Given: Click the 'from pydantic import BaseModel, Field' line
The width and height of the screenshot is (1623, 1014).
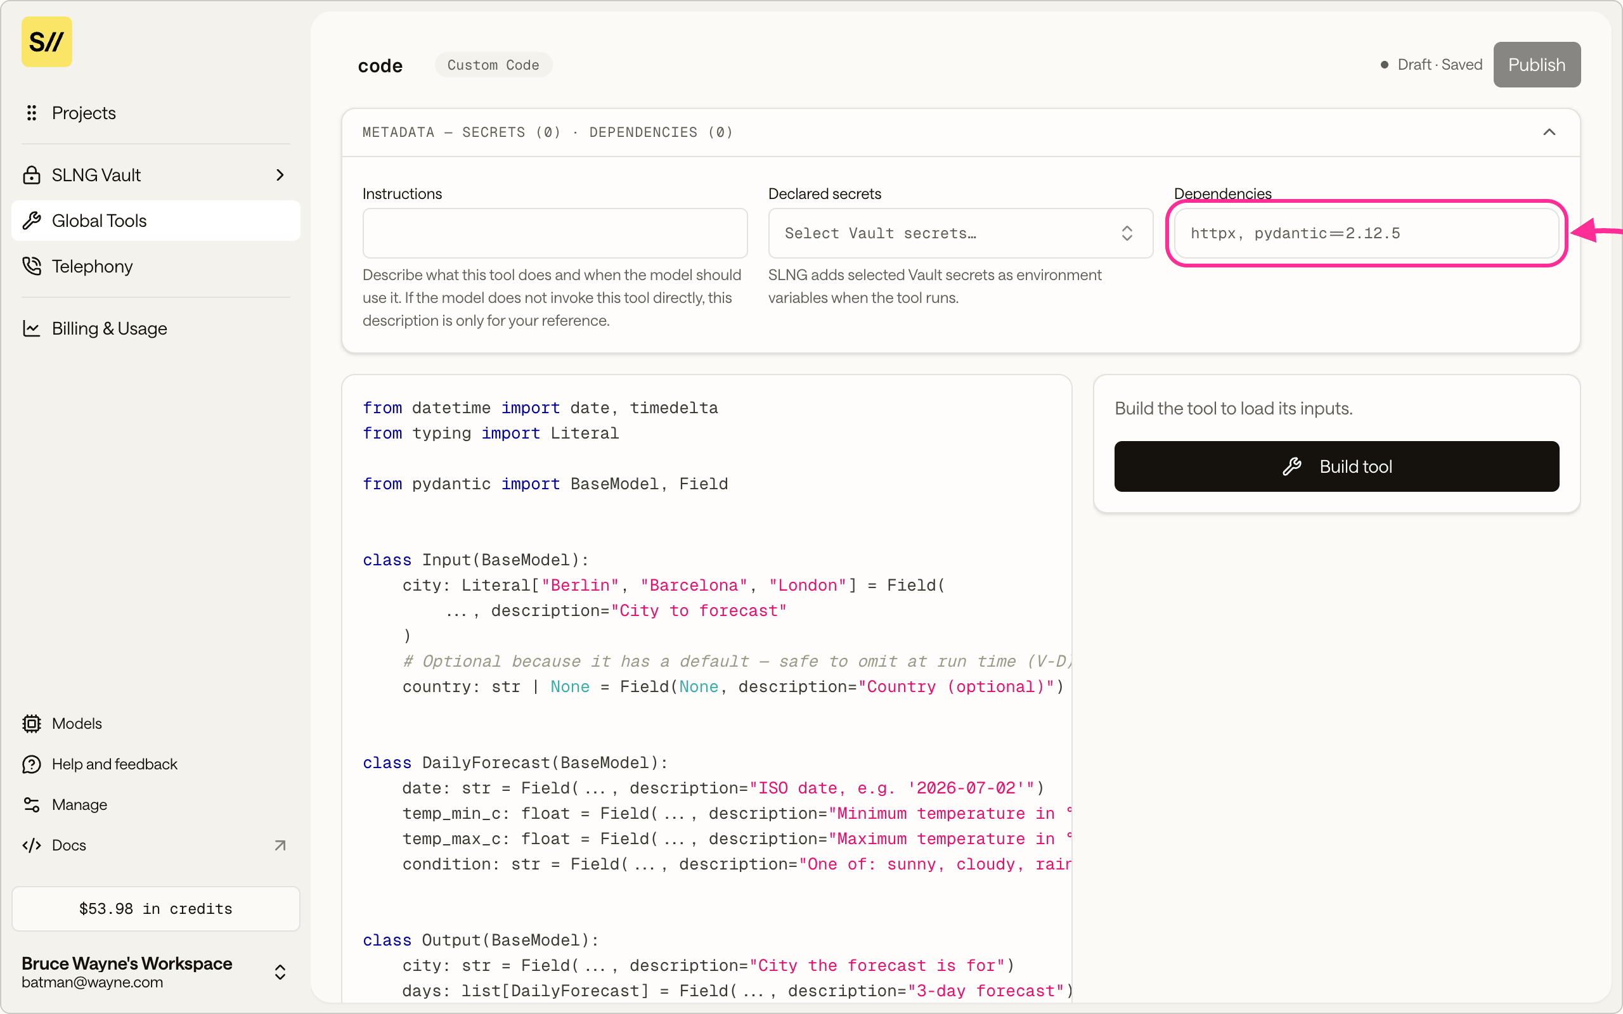Looking at the screenshot, I should point(545,484).
